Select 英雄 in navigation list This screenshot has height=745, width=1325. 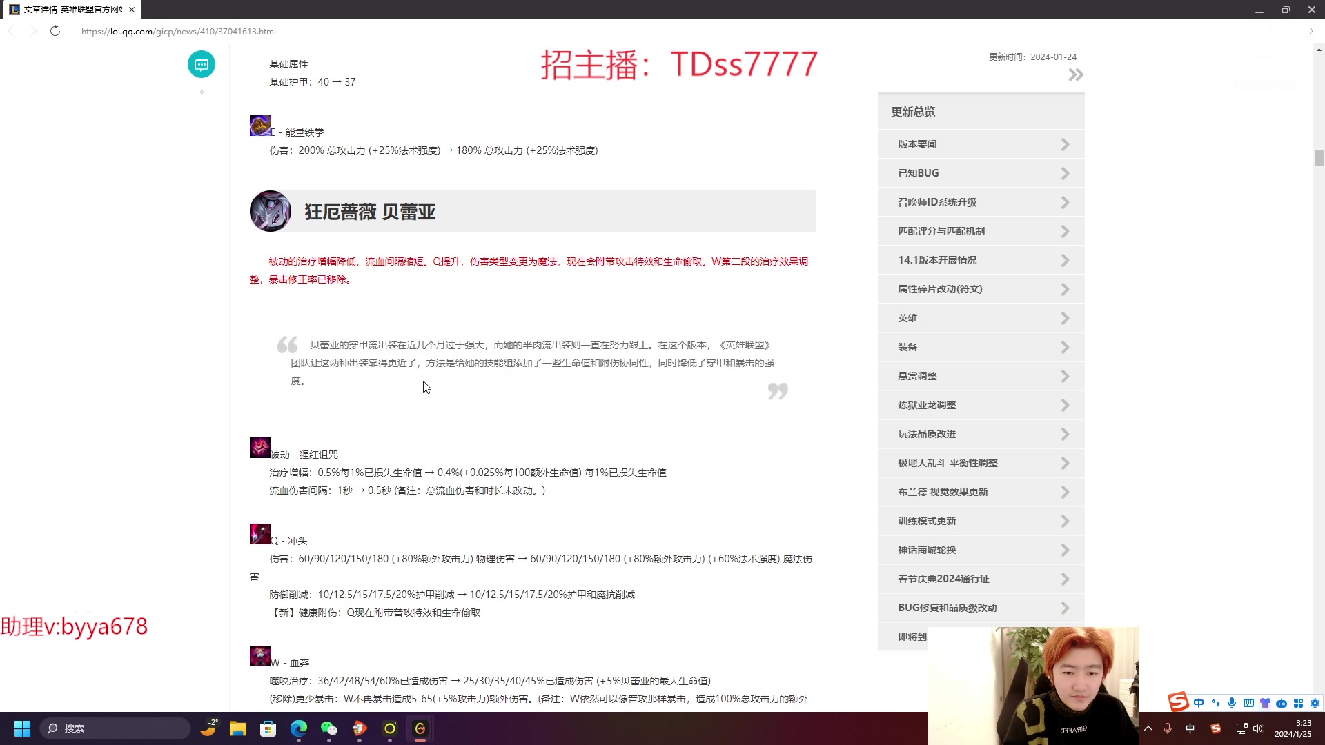pos(981,318)
